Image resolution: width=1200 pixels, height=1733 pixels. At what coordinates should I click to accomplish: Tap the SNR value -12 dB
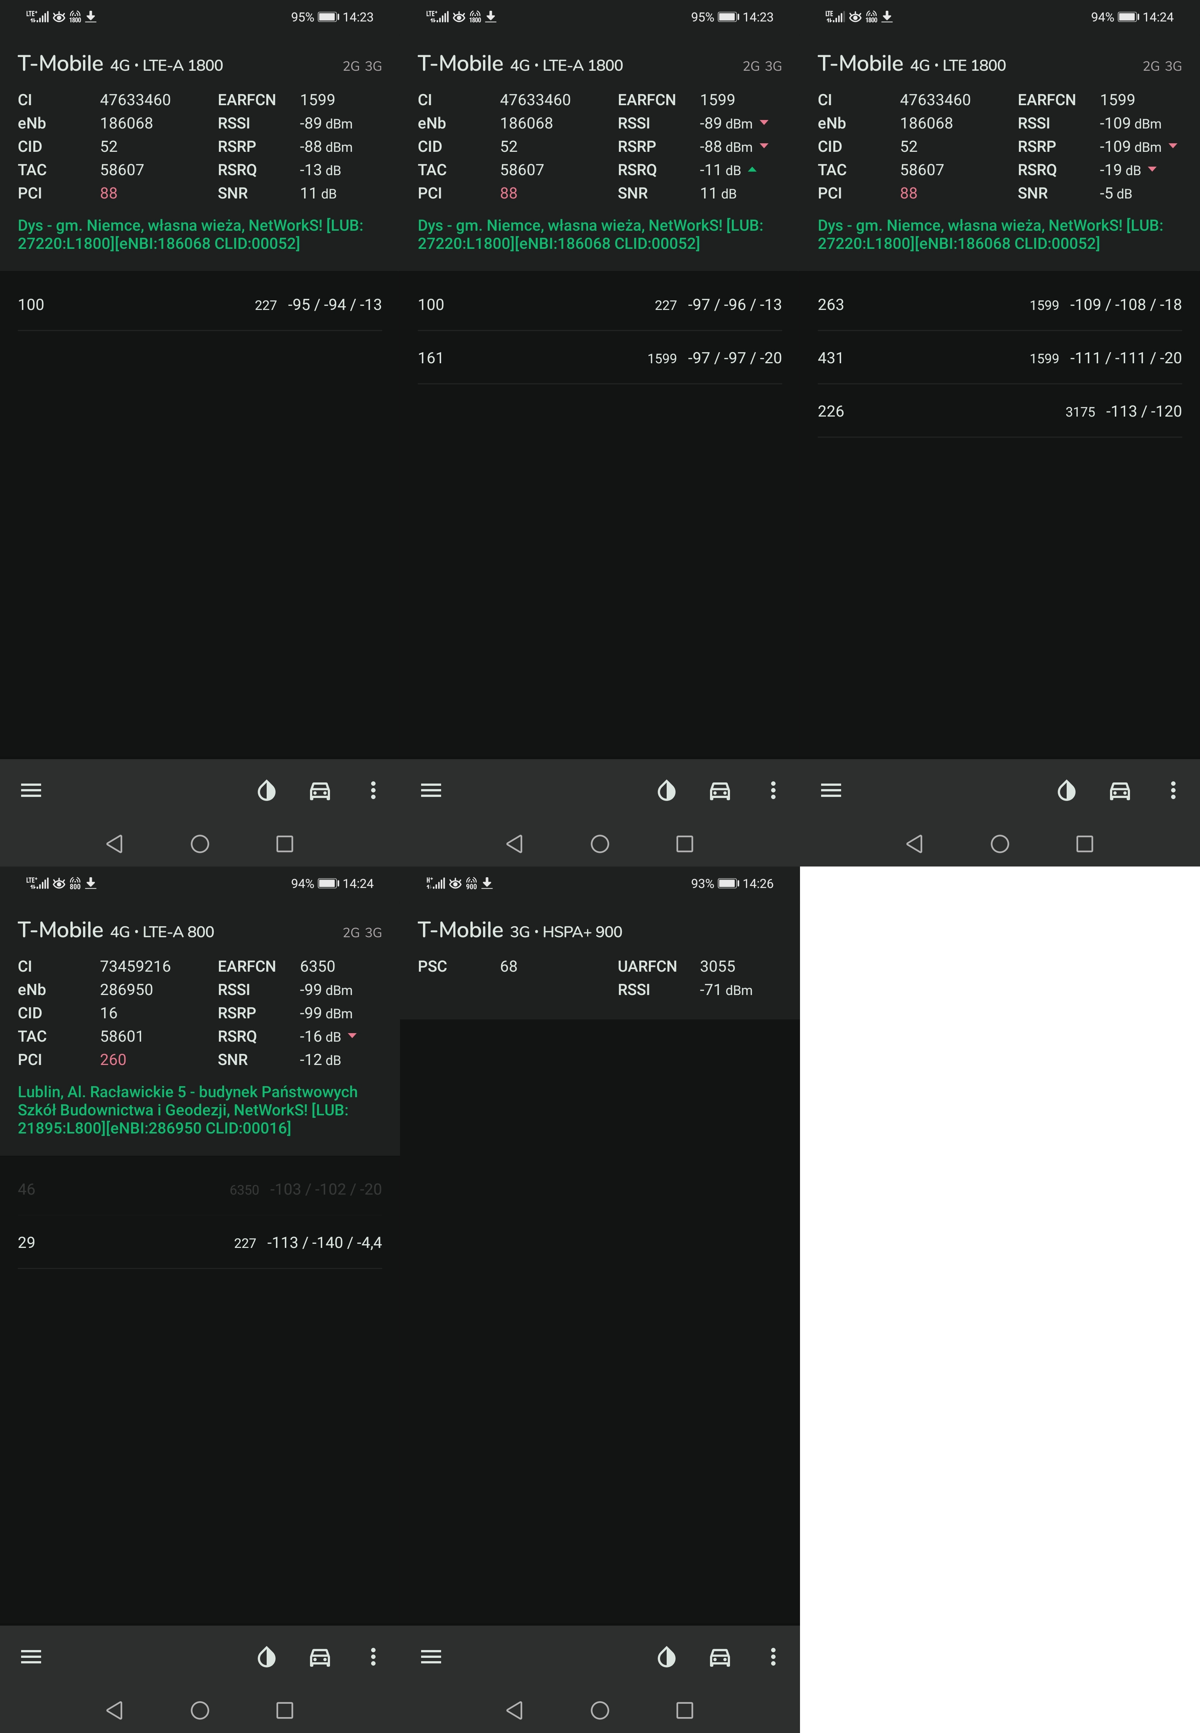[x=320, y=1060]
